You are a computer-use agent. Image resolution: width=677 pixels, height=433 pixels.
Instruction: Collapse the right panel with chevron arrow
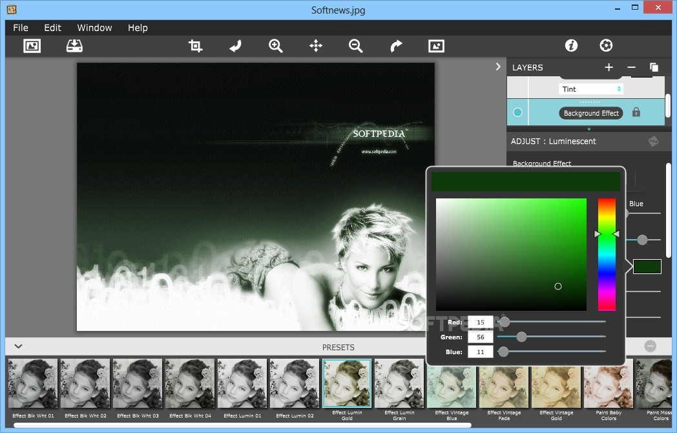(498, 67)
